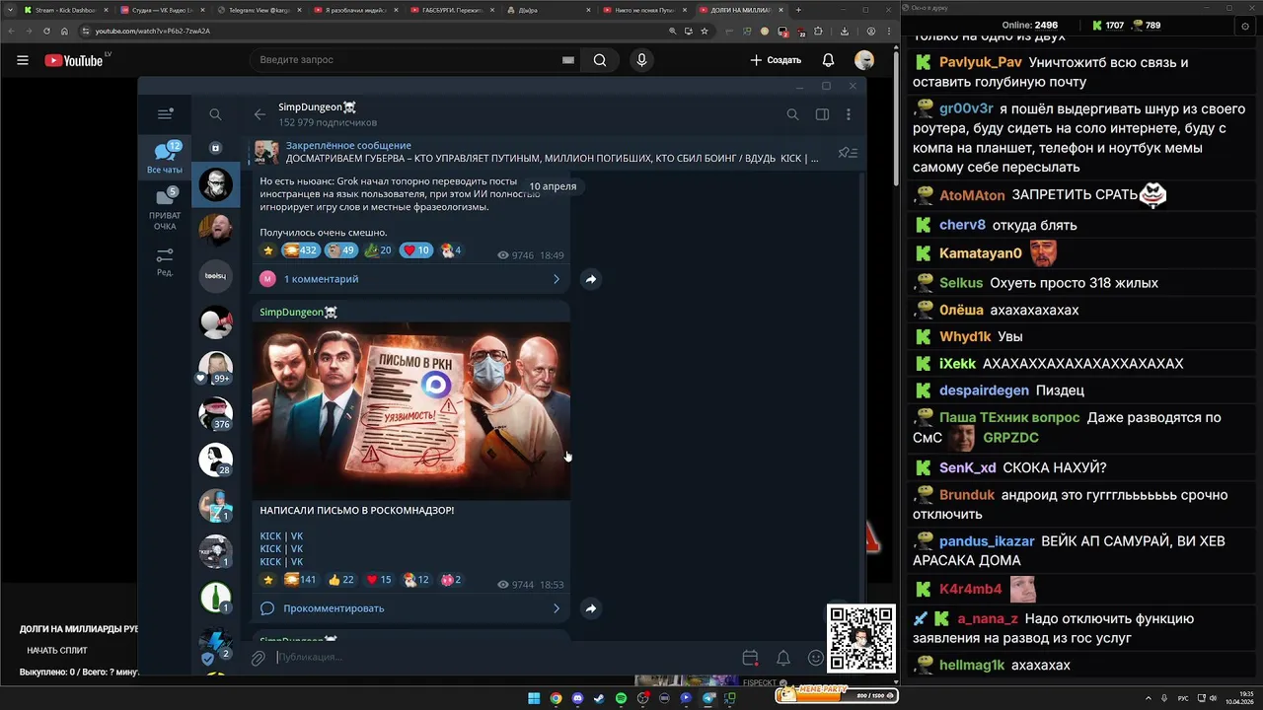
Task: Open on-screen keyboard in YouTube search
Action: (x=567, y=60)
